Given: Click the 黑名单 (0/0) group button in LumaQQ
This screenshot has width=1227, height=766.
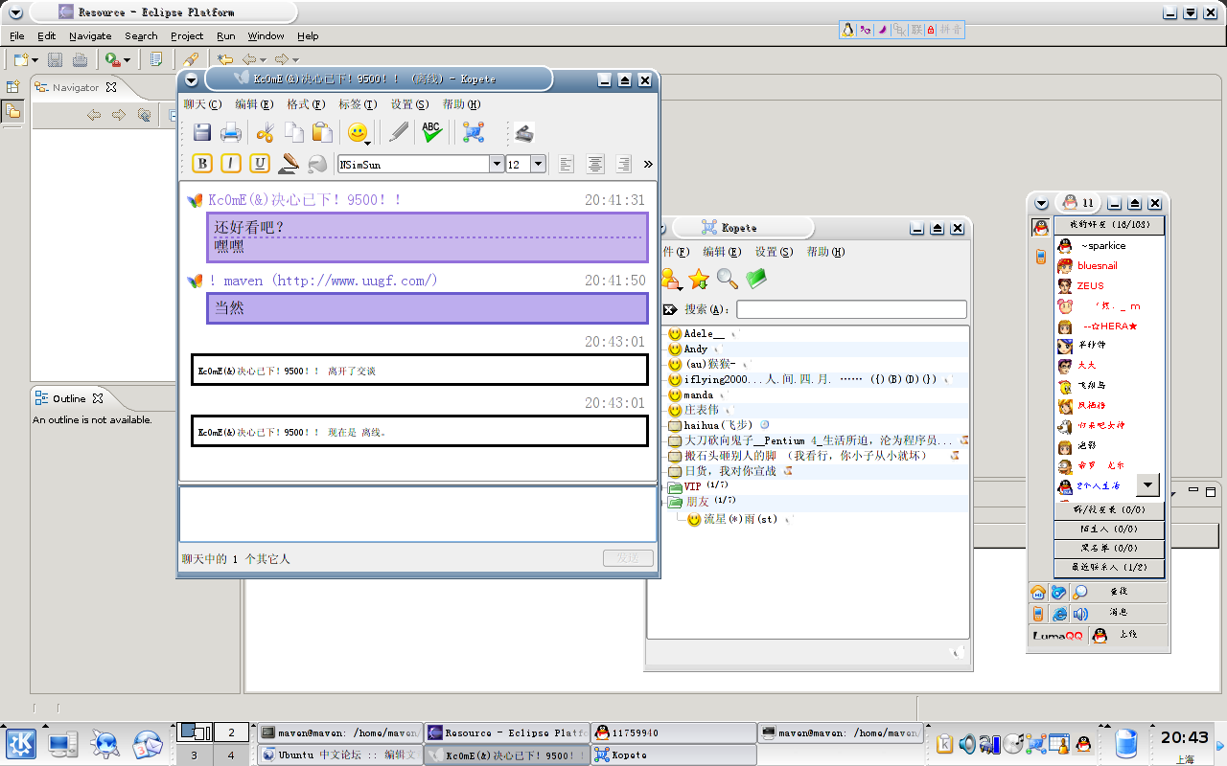Looking at the screenshot, I should click(1109, 548).
